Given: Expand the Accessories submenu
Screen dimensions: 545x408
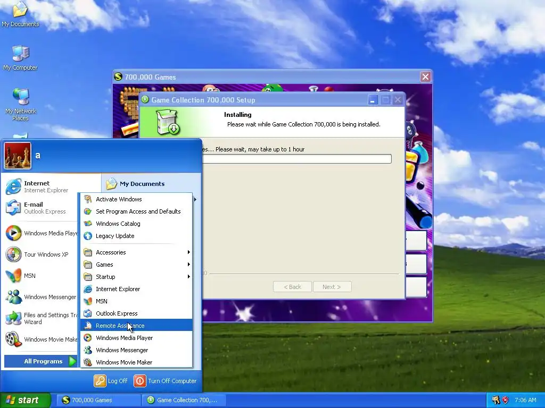Looking at the screenshot, I should [136, 252].
